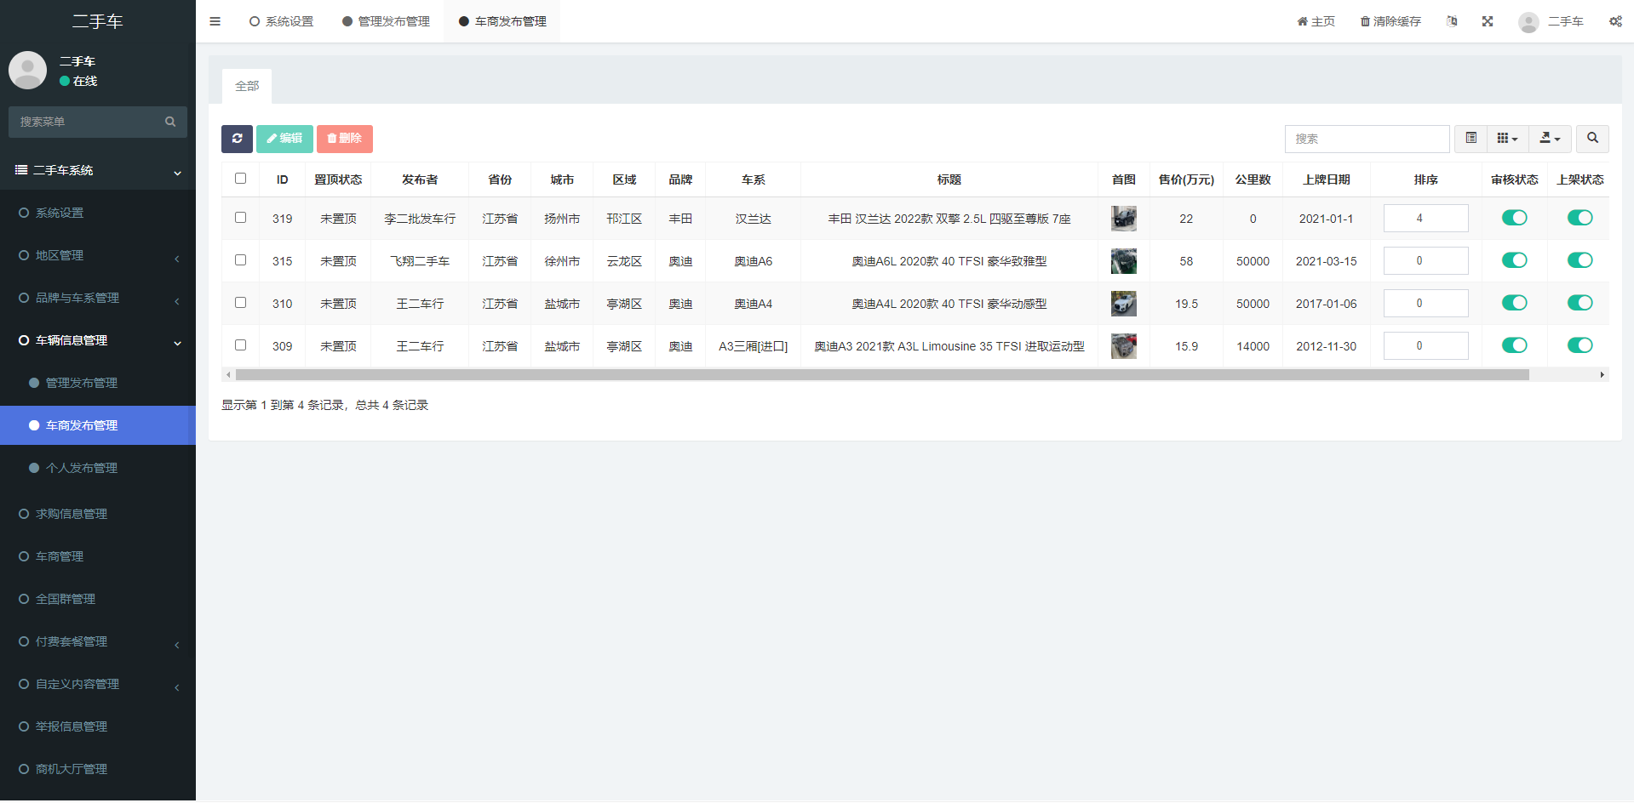Toggle fullscreen mode icon

(x=1488, y=21)
